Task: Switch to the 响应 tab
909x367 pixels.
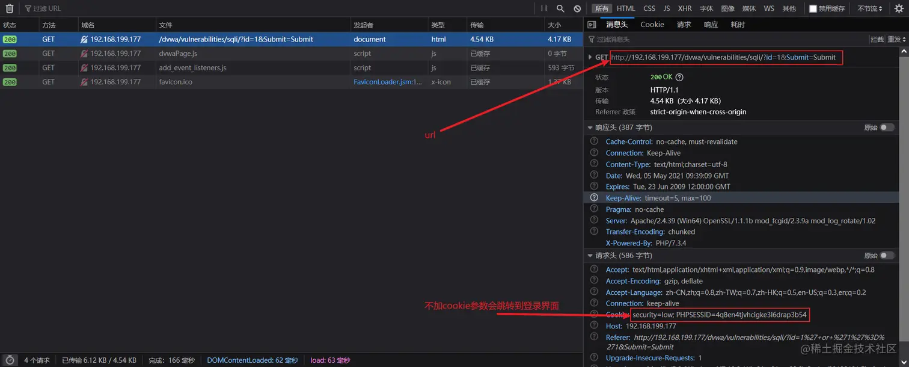Action: [711, 25]
